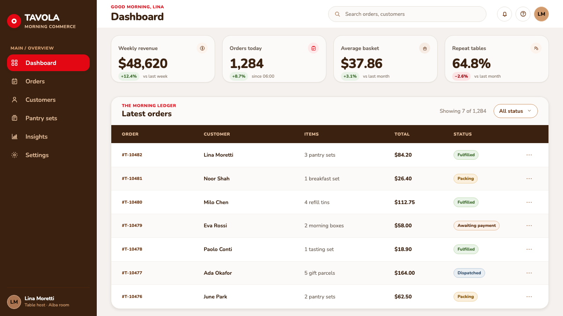
Task: Click the +12.4% revenue change badge
Action: (129, 76)
